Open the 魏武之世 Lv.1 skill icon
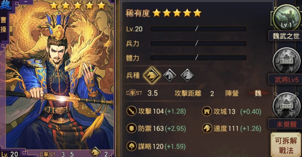Viewport: 302px width, 157px height. click(x=287, y=18)
